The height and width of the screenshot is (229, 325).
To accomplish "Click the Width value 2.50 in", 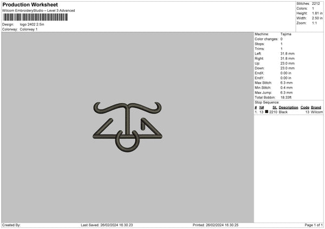I will click(317, 18).
